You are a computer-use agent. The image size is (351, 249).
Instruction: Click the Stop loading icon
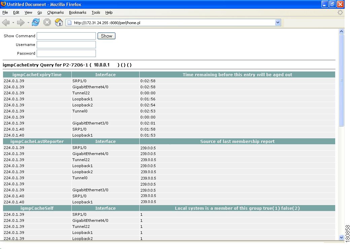click(x=47, y=22)
